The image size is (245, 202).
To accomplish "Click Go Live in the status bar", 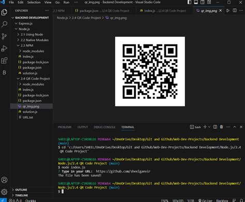I will pos(205,200).
